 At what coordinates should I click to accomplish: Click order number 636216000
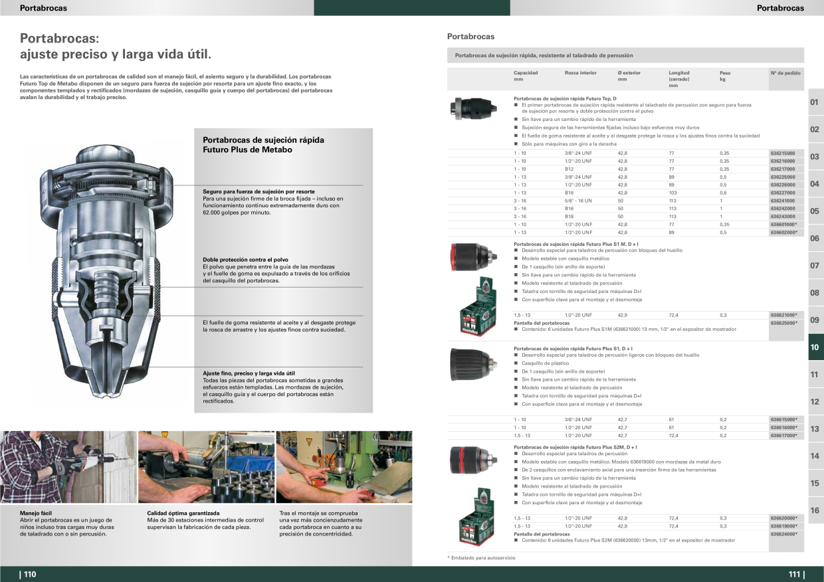pos(782,161)
